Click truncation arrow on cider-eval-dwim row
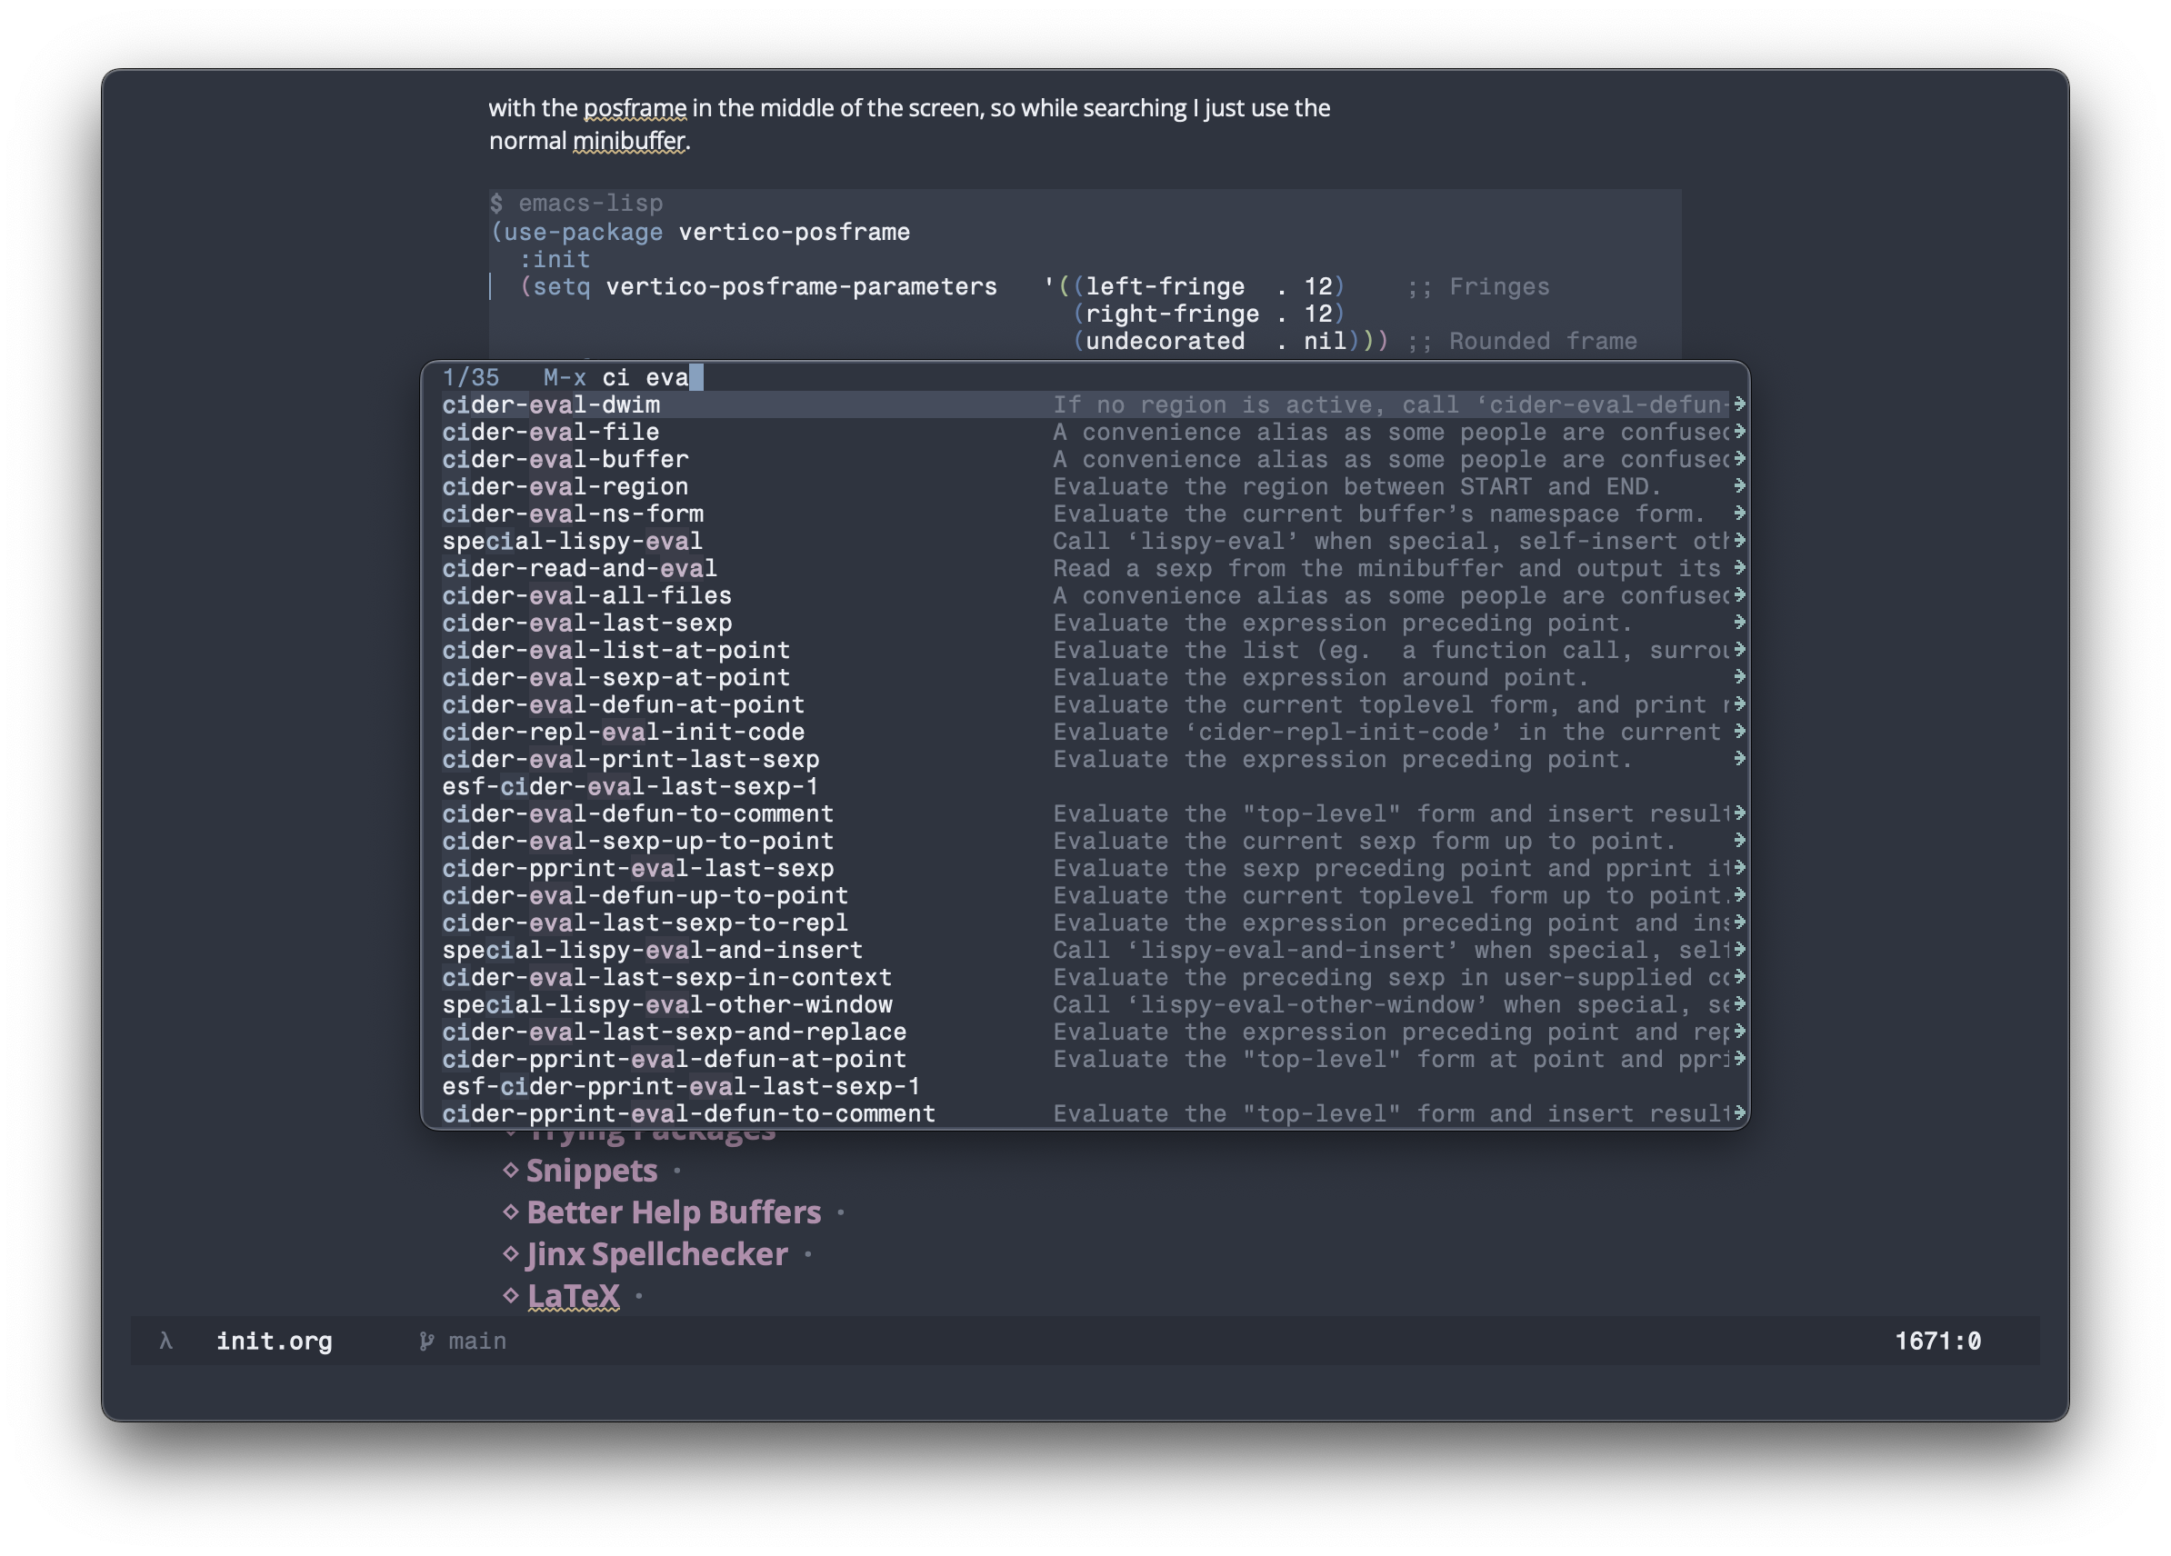 point(1739,404)
